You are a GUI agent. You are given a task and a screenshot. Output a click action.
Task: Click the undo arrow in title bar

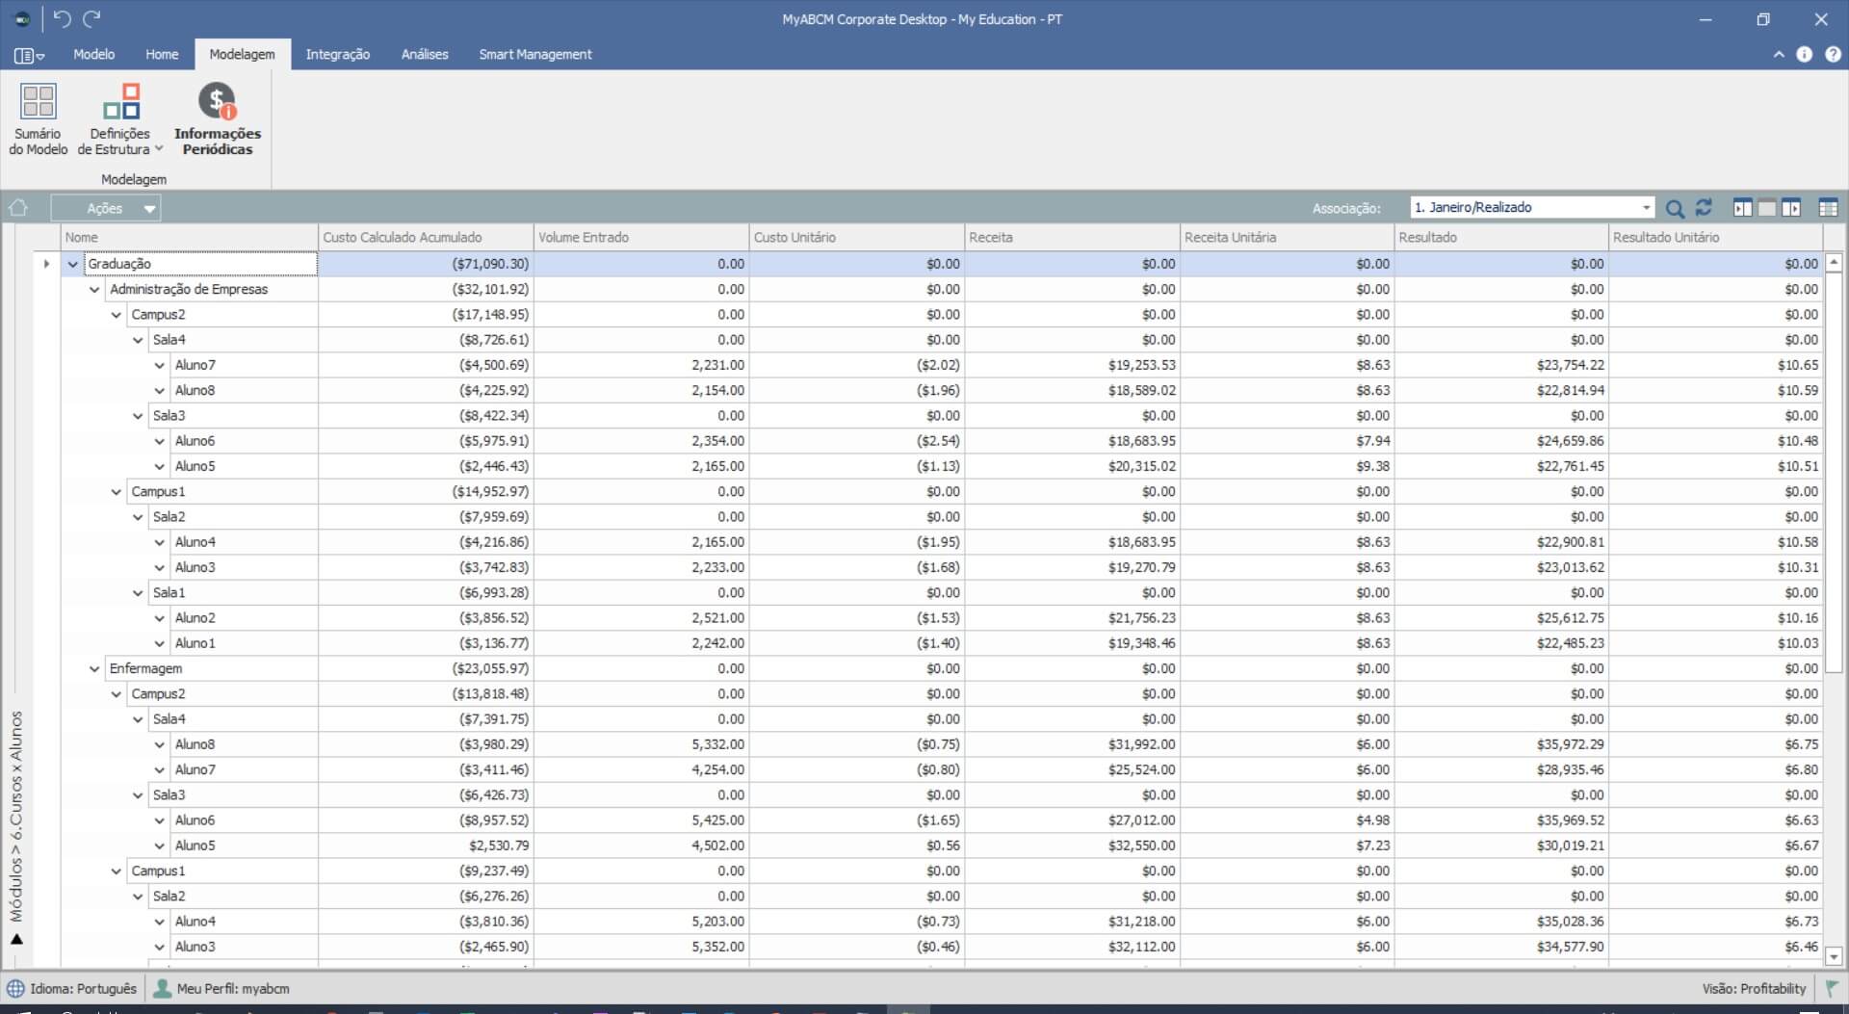point(62,18)
